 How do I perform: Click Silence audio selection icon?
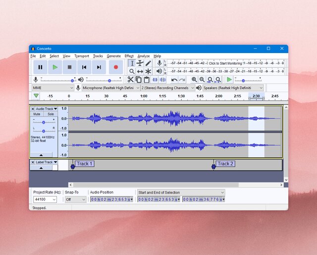click(162, 79)
